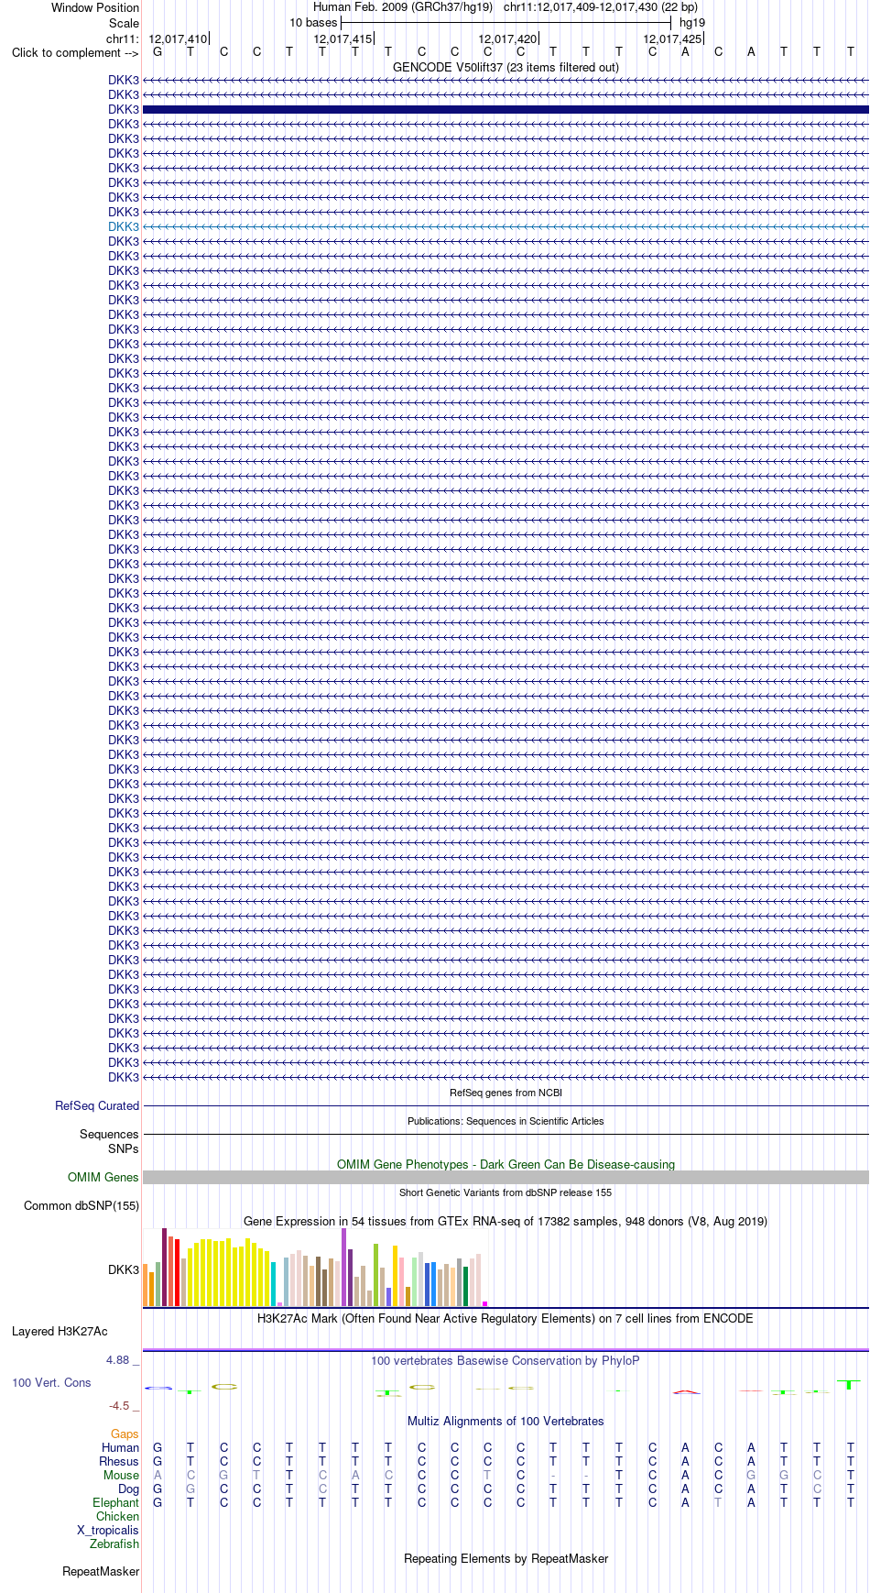Image resolution: width=870 pixels, height=1593 pixels.
Task: Click the "10 bases" scale label
Action: pos(313,22)
